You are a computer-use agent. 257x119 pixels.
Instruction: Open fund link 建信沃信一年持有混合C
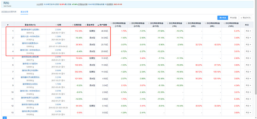30,91
